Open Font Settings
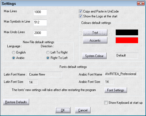 click(x=116, y=90)
